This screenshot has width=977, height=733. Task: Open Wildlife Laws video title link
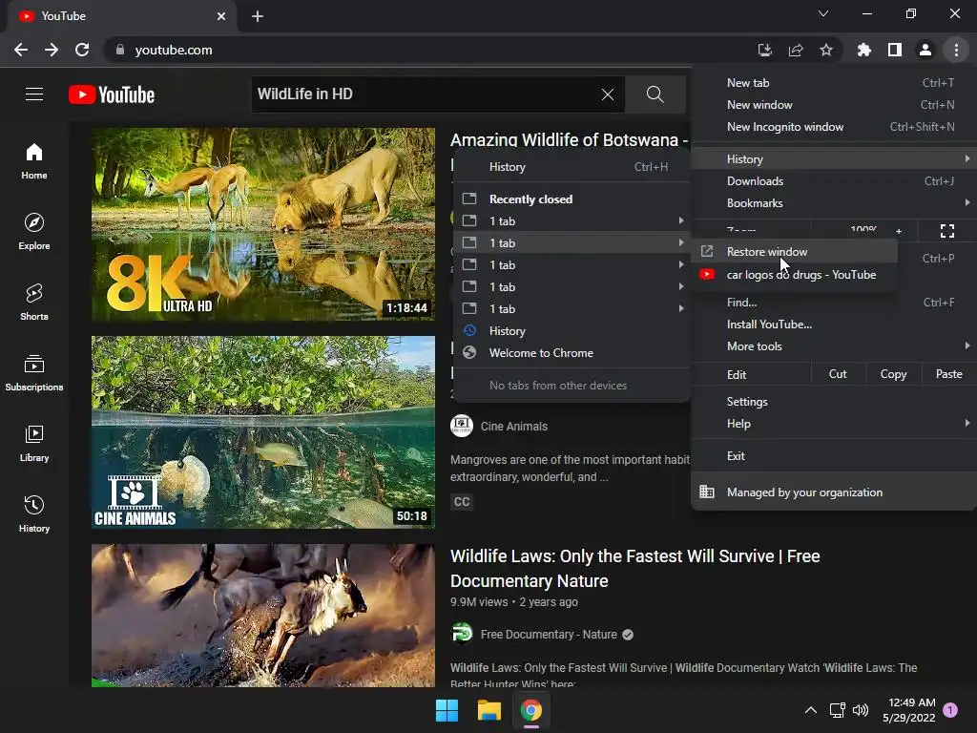pyautogui.click(x=634, y=569)
